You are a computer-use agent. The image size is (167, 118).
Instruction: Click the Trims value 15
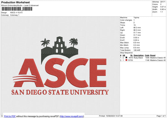134,25
